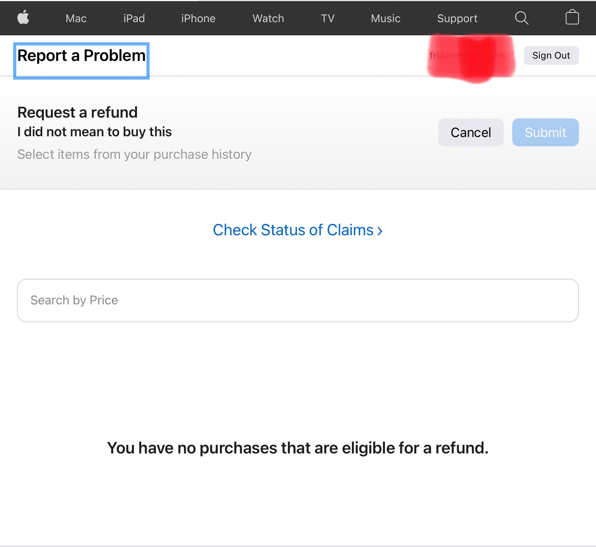Select iPhone in the top navigation

(x=198, y=18)
